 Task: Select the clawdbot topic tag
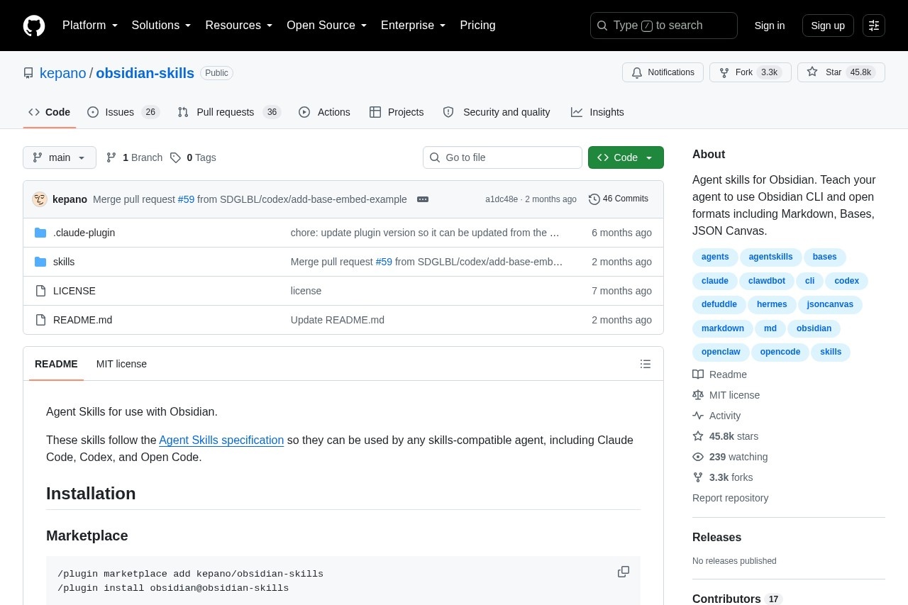coord(767,281)
